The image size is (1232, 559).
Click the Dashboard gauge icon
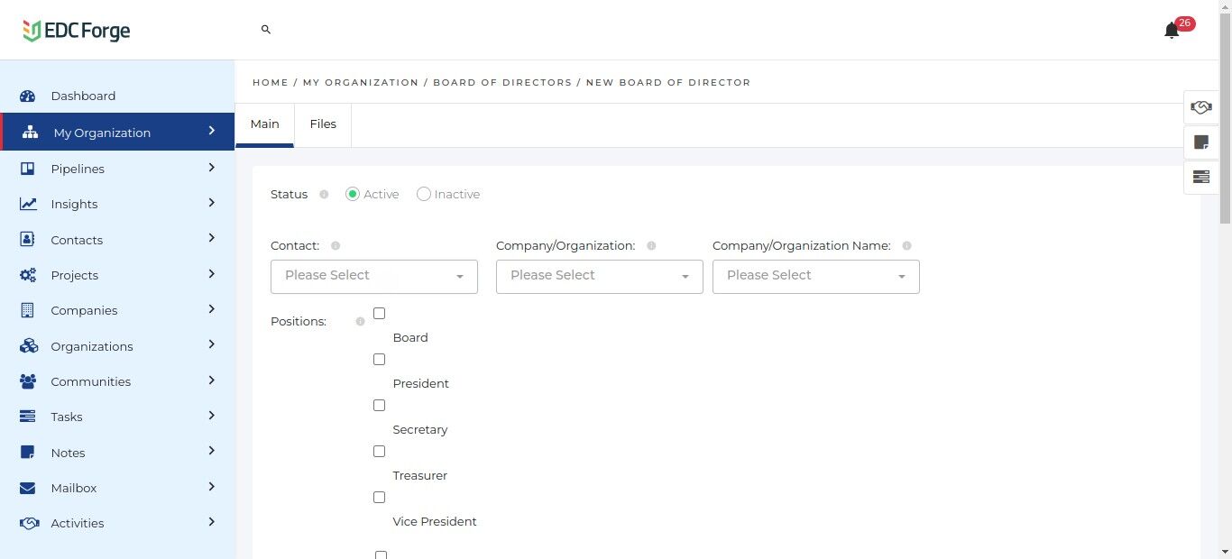tap(28, 96)
